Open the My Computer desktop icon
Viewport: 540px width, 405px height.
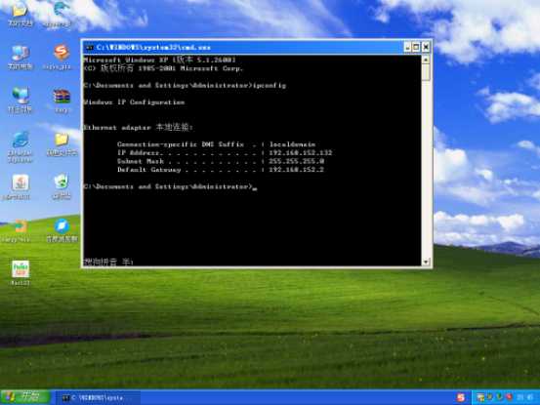coord(20,58)
